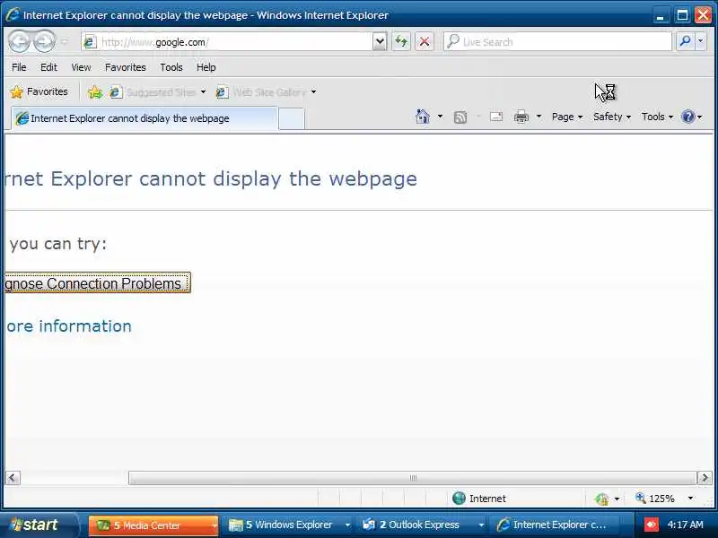Expand the Print options dropdown arrow
This screenshot has height=538, width=718.
click(539, 117)
